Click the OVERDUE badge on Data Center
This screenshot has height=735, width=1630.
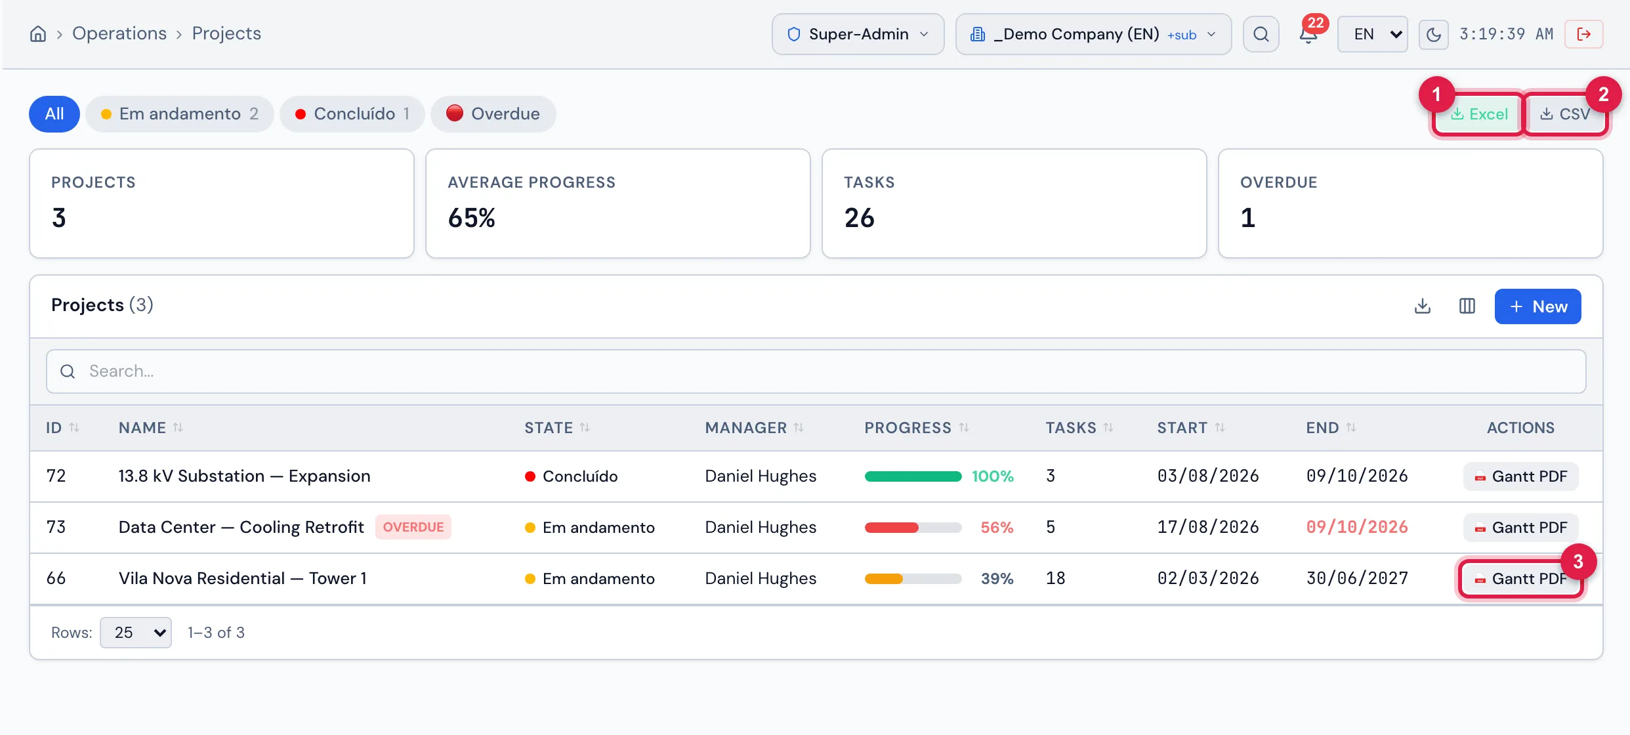coord(413,527)
